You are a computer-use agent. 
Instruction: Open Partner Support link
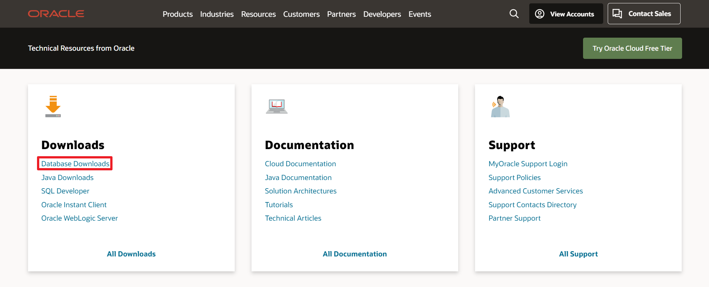[514, 218]
